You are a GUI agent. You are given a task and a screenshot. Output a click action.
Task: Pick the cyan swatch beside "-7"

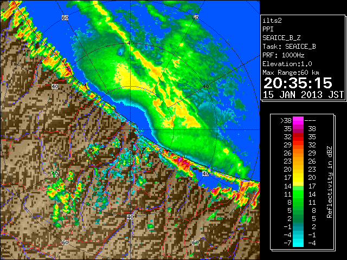coord(298,243)
